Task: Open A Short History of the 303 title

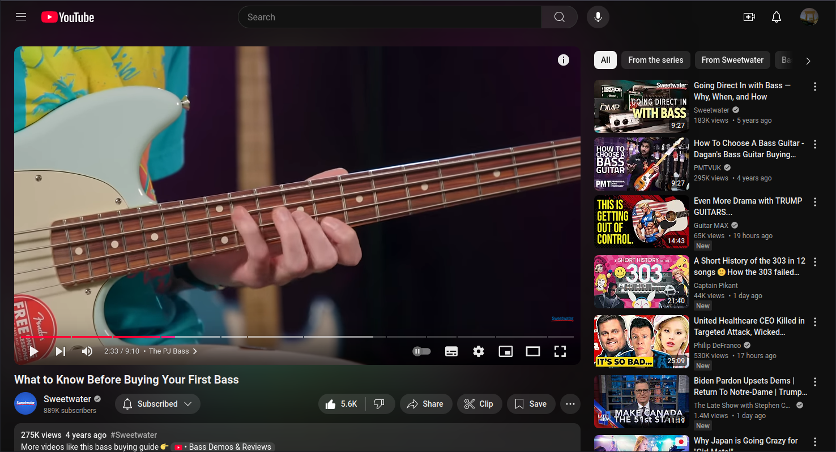Action: (749, 266)
